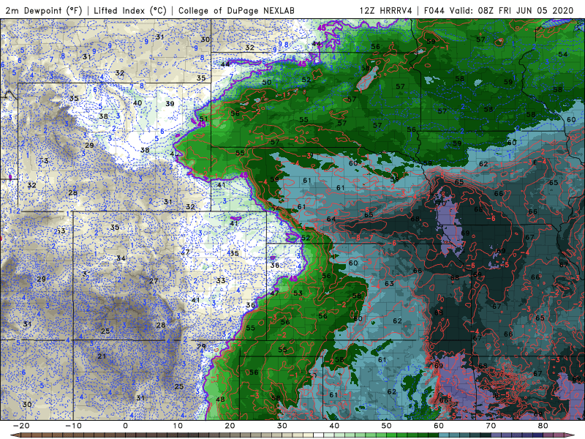The image size is (585, 439).
Task: Click the "54" dewpoint value on map
Action: coord(562,54)
